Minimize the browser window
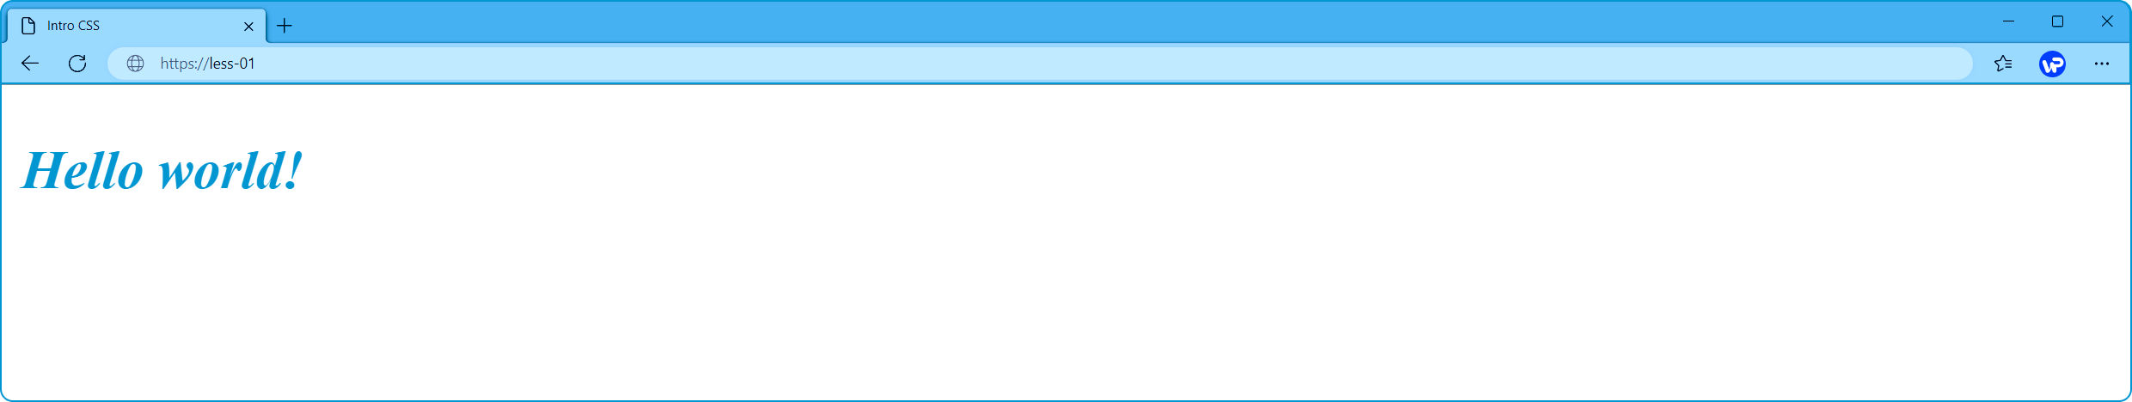This screenshot has height=402, width=2132. 2008,21
